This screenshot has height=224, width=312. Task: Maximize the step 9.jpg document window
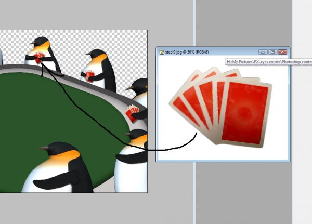(x=272, y=52)
